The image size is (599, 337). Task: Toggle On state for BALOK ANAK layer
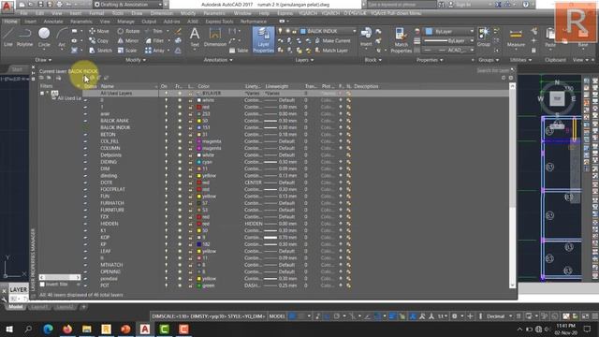[167, 121]
